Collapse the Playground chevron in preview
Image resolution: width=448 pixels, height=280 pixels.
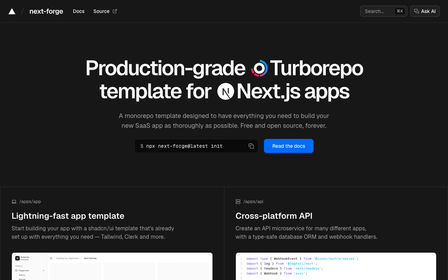click(x=43, y=271)
